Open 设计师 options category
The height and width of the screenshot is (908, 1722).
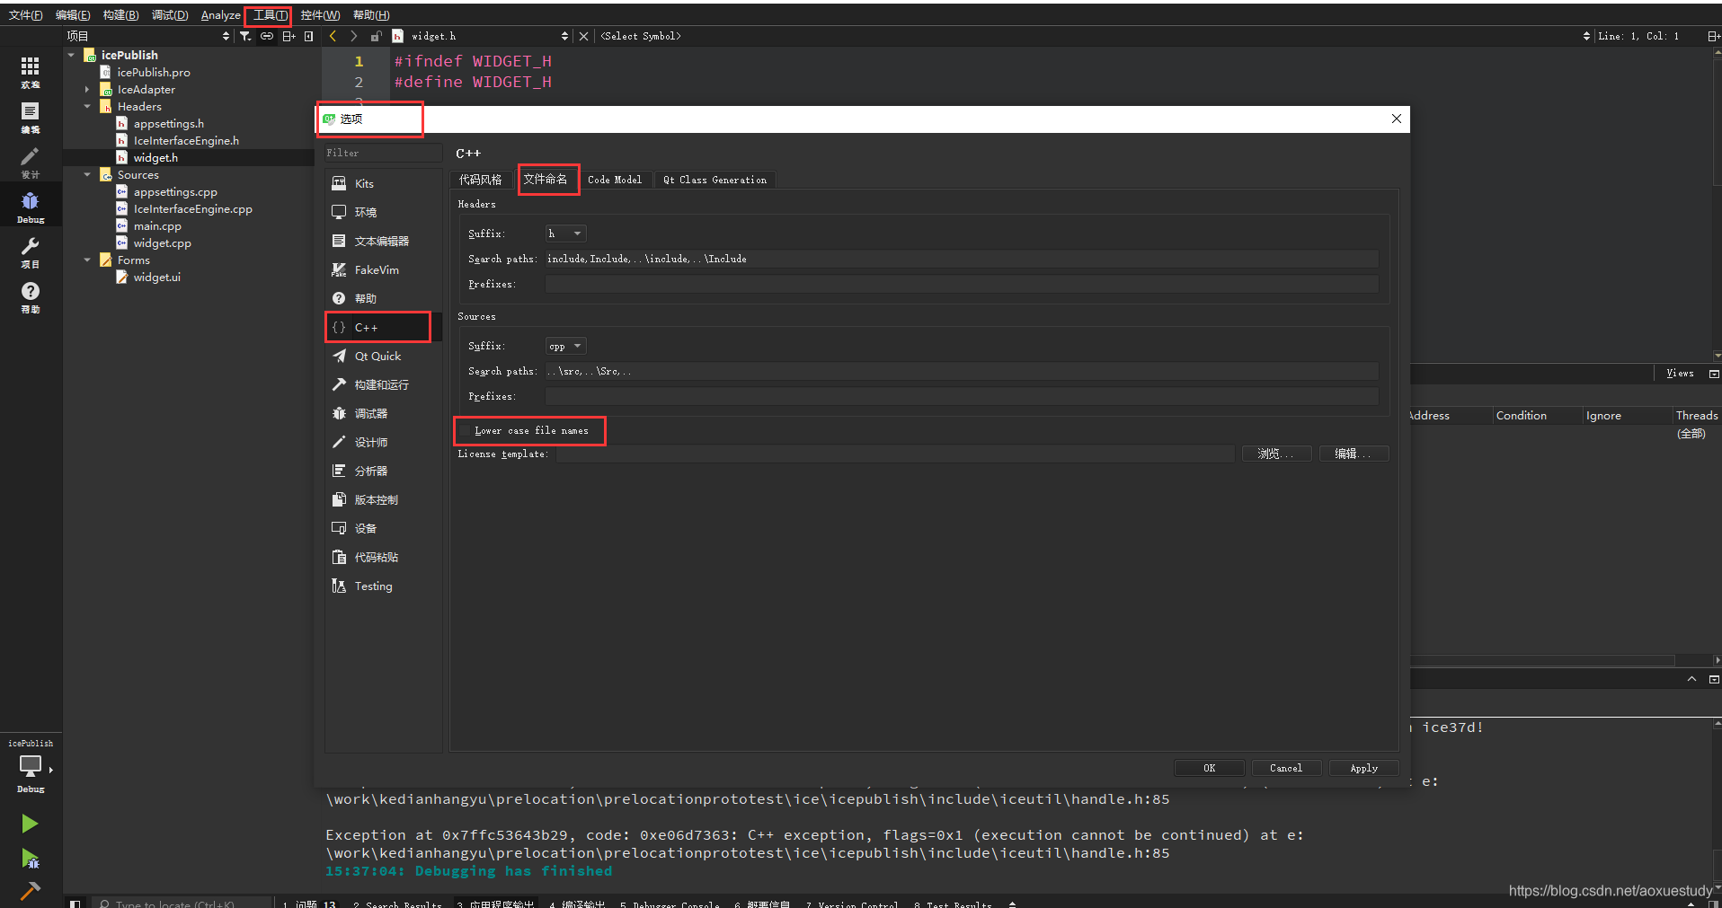click(383, 442)
